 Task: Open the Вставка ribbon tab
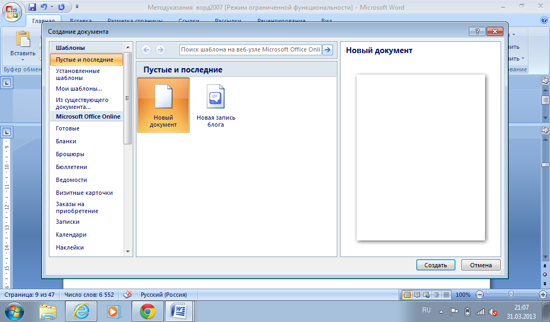pos(81,21)
